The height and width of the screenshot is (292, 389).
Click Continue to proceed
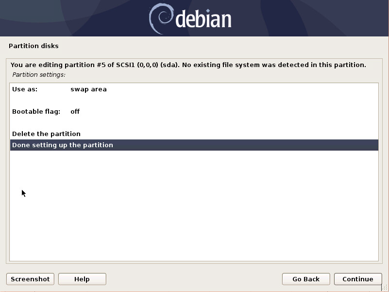click(x=358, y=279)
